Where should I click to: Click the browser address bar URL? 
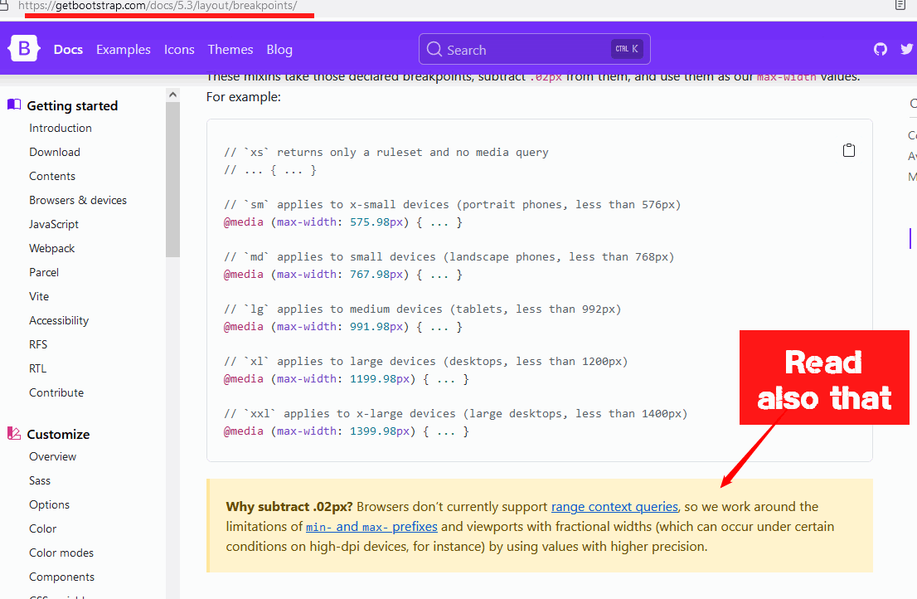(x=158, y=5)
